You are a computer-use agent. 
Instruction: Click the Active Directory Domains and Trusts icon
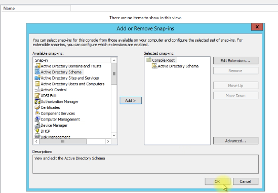pos(37,66)
